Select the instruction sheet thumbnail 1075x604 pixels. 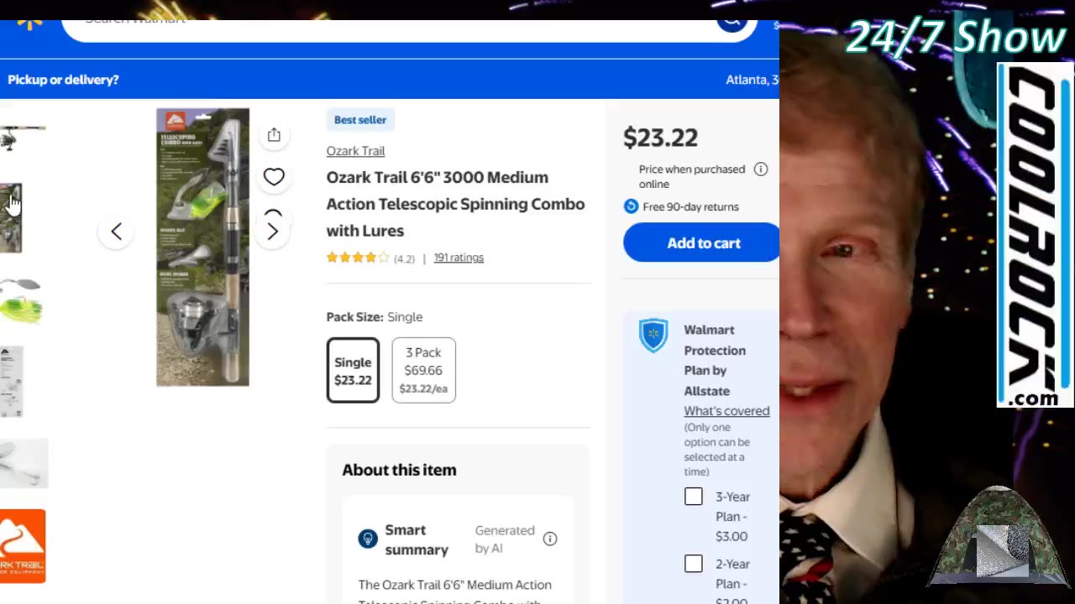12,382
